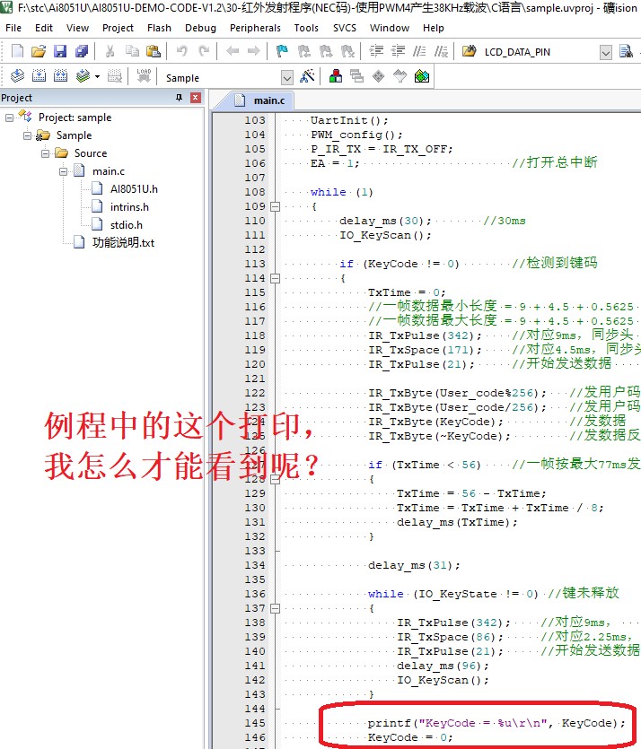Image resolution: width=641 pixels, height=749 pixels.
Task: Click the find icon right of the LCD_DATA_PIN box
Action: click(626, 52)
